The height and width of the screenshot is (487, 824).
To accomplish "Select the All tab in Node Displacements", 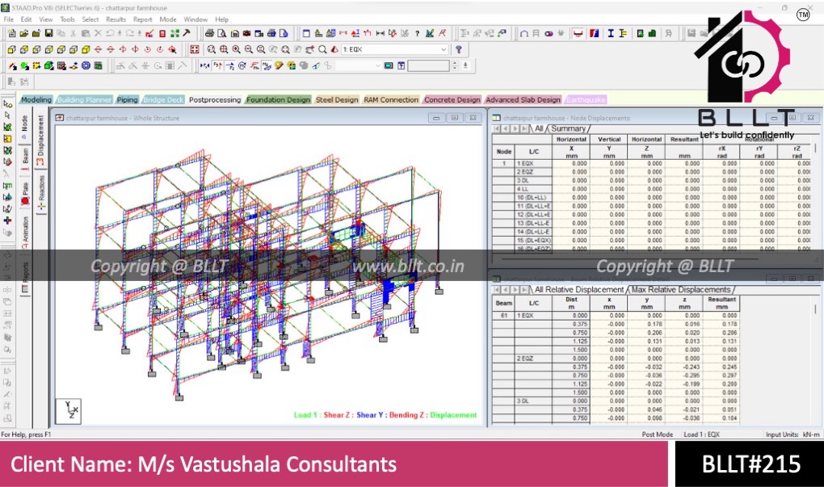I will click(x=539, y=128).
